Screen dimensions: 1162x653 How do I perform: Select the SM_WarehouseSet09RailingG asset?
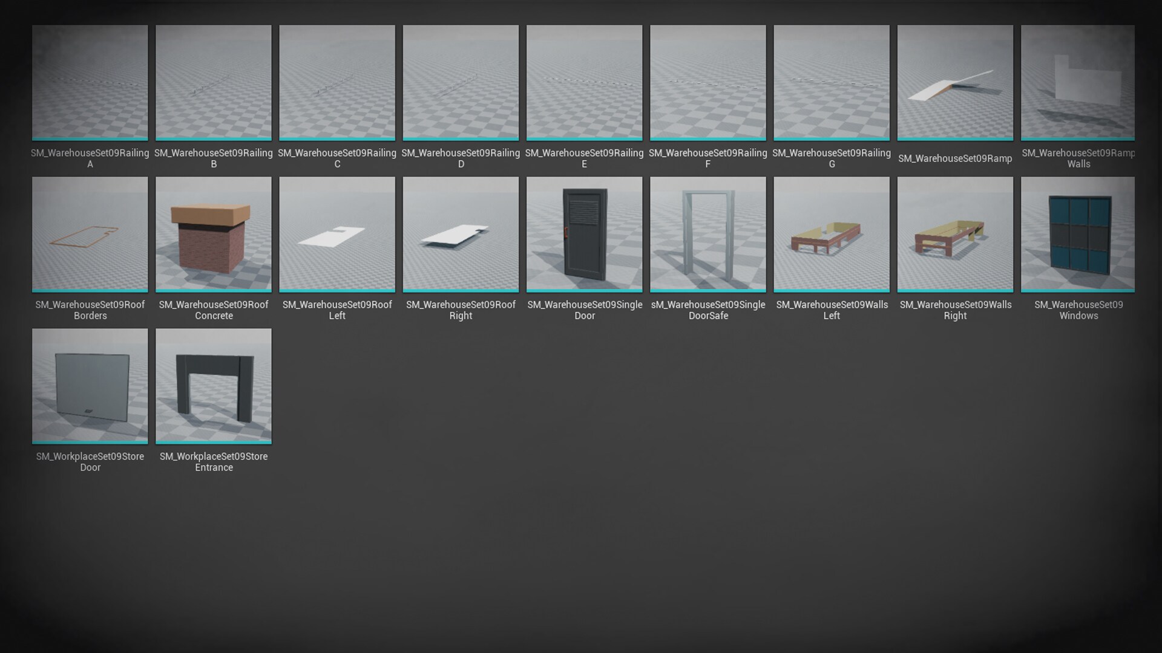[831, 83]
